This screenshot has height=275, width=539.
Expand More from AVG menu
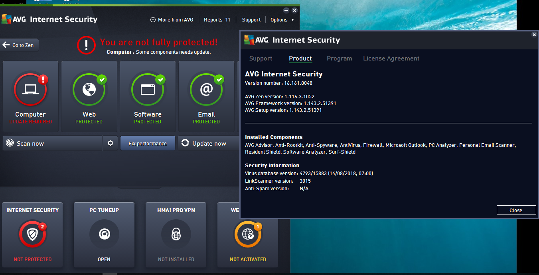(172, 20)
